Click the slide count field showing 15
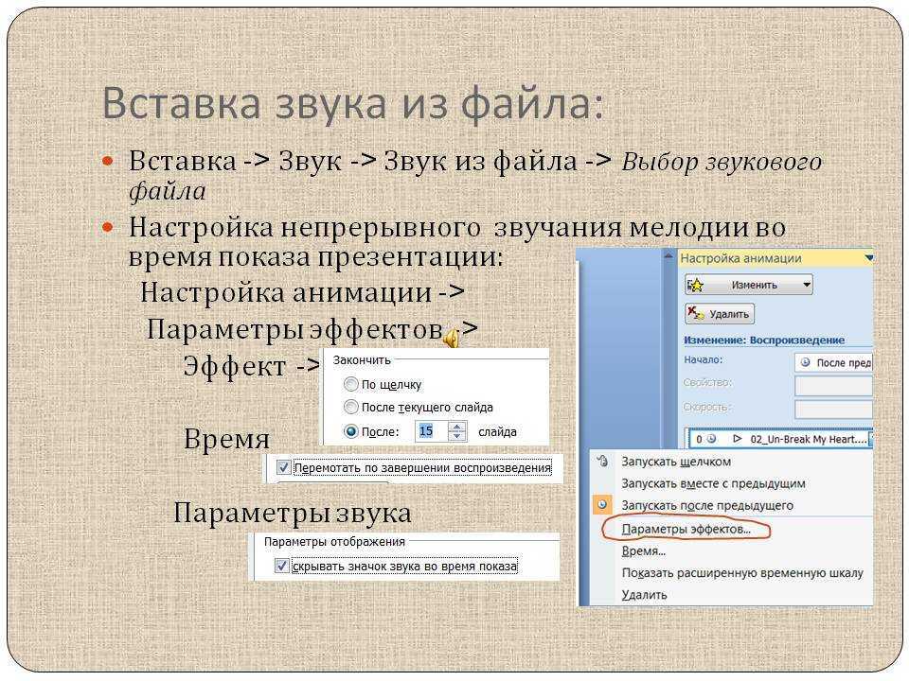 tap(431, 431)
